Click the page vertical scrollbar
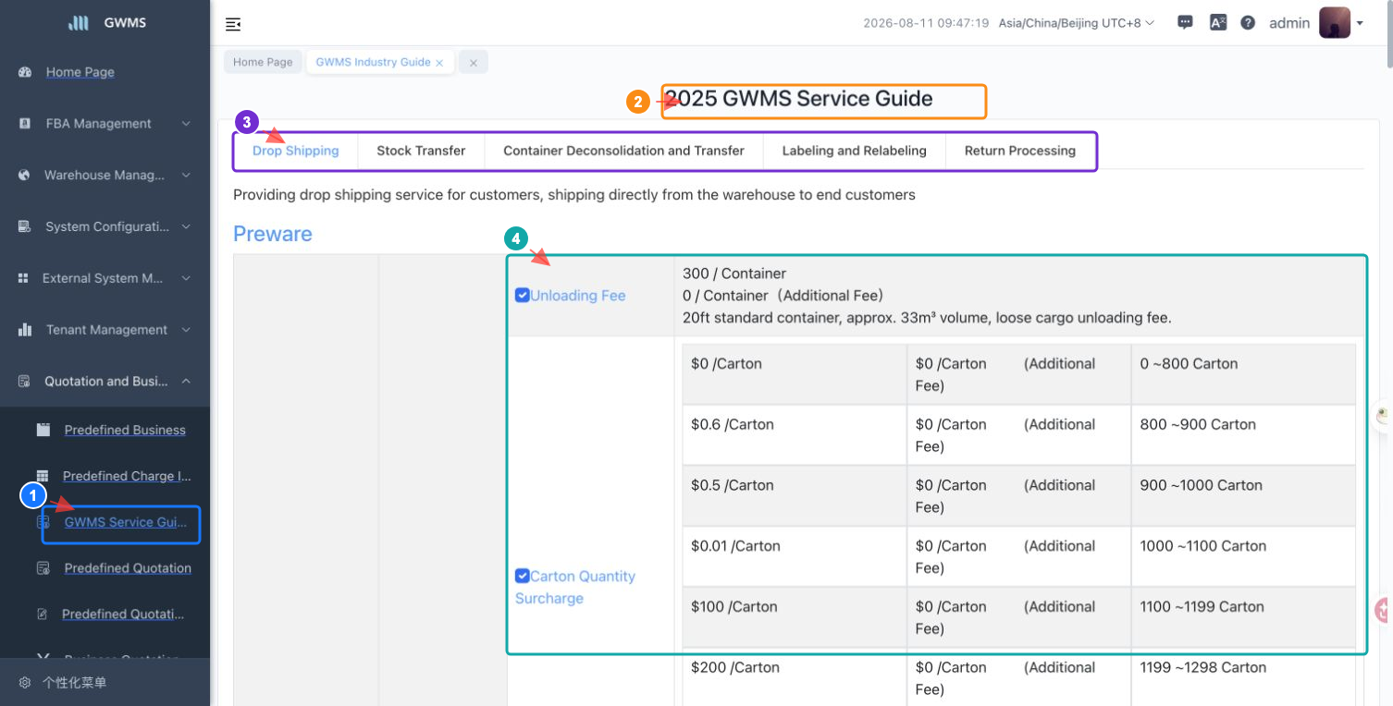This screenshot has width=1393, height=706. click(x=1388, y=33)
